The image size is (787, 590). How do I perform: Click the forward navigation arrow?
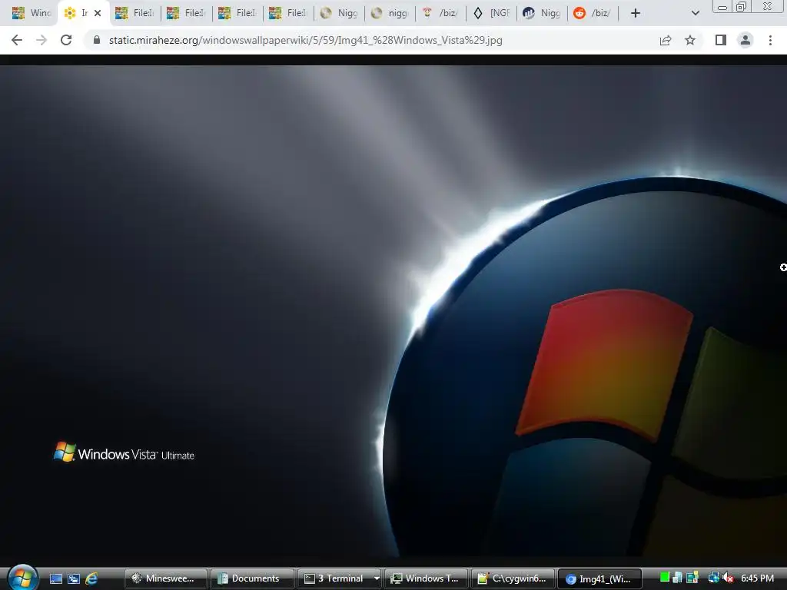coord(42,40)
